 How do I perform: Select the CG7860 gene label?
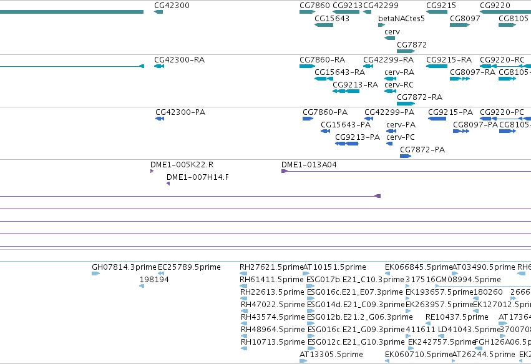tap(314, 6)
